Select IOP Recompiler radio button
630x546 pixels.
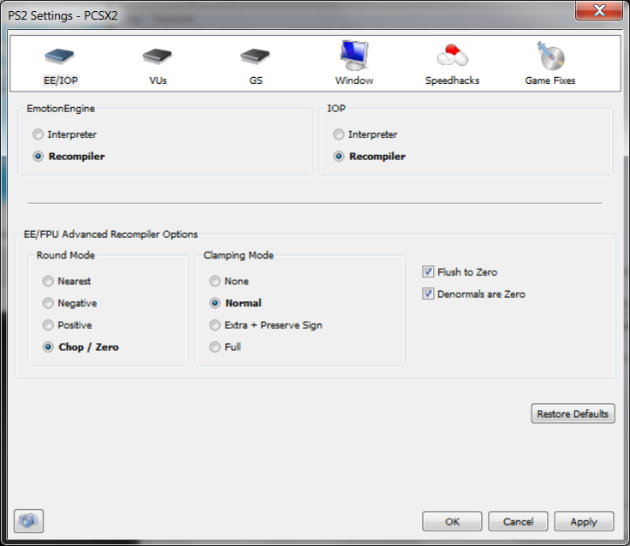339,157
